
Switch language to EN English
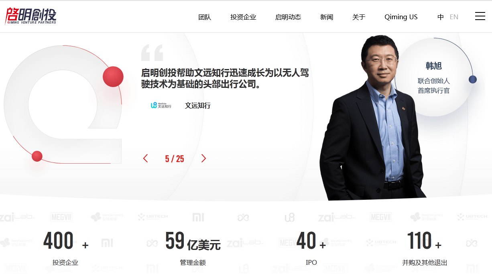pyautogui.click(x=454, y=17)
